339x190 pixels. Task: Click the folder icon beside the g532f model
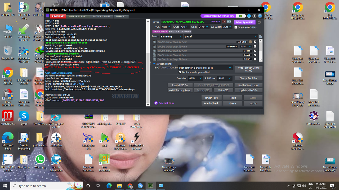tap(260, 36)
